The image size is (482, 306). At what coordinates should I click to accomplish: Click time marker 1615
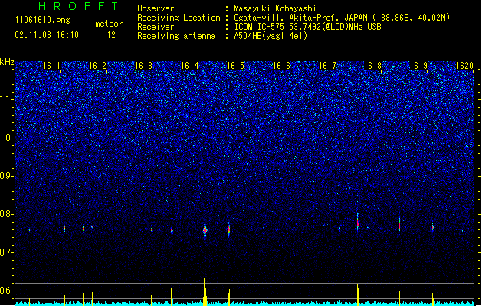235,66
